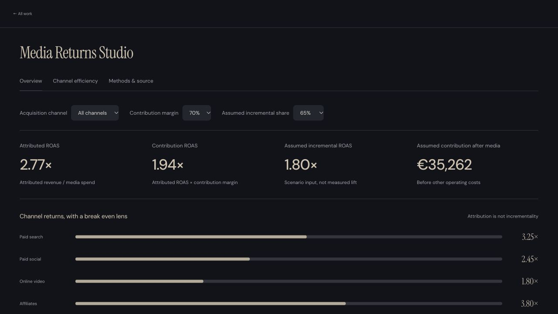Screen dimensions: 558x314
Task: Click the 3.25× Paid search value
Action: tap(530, 237)
